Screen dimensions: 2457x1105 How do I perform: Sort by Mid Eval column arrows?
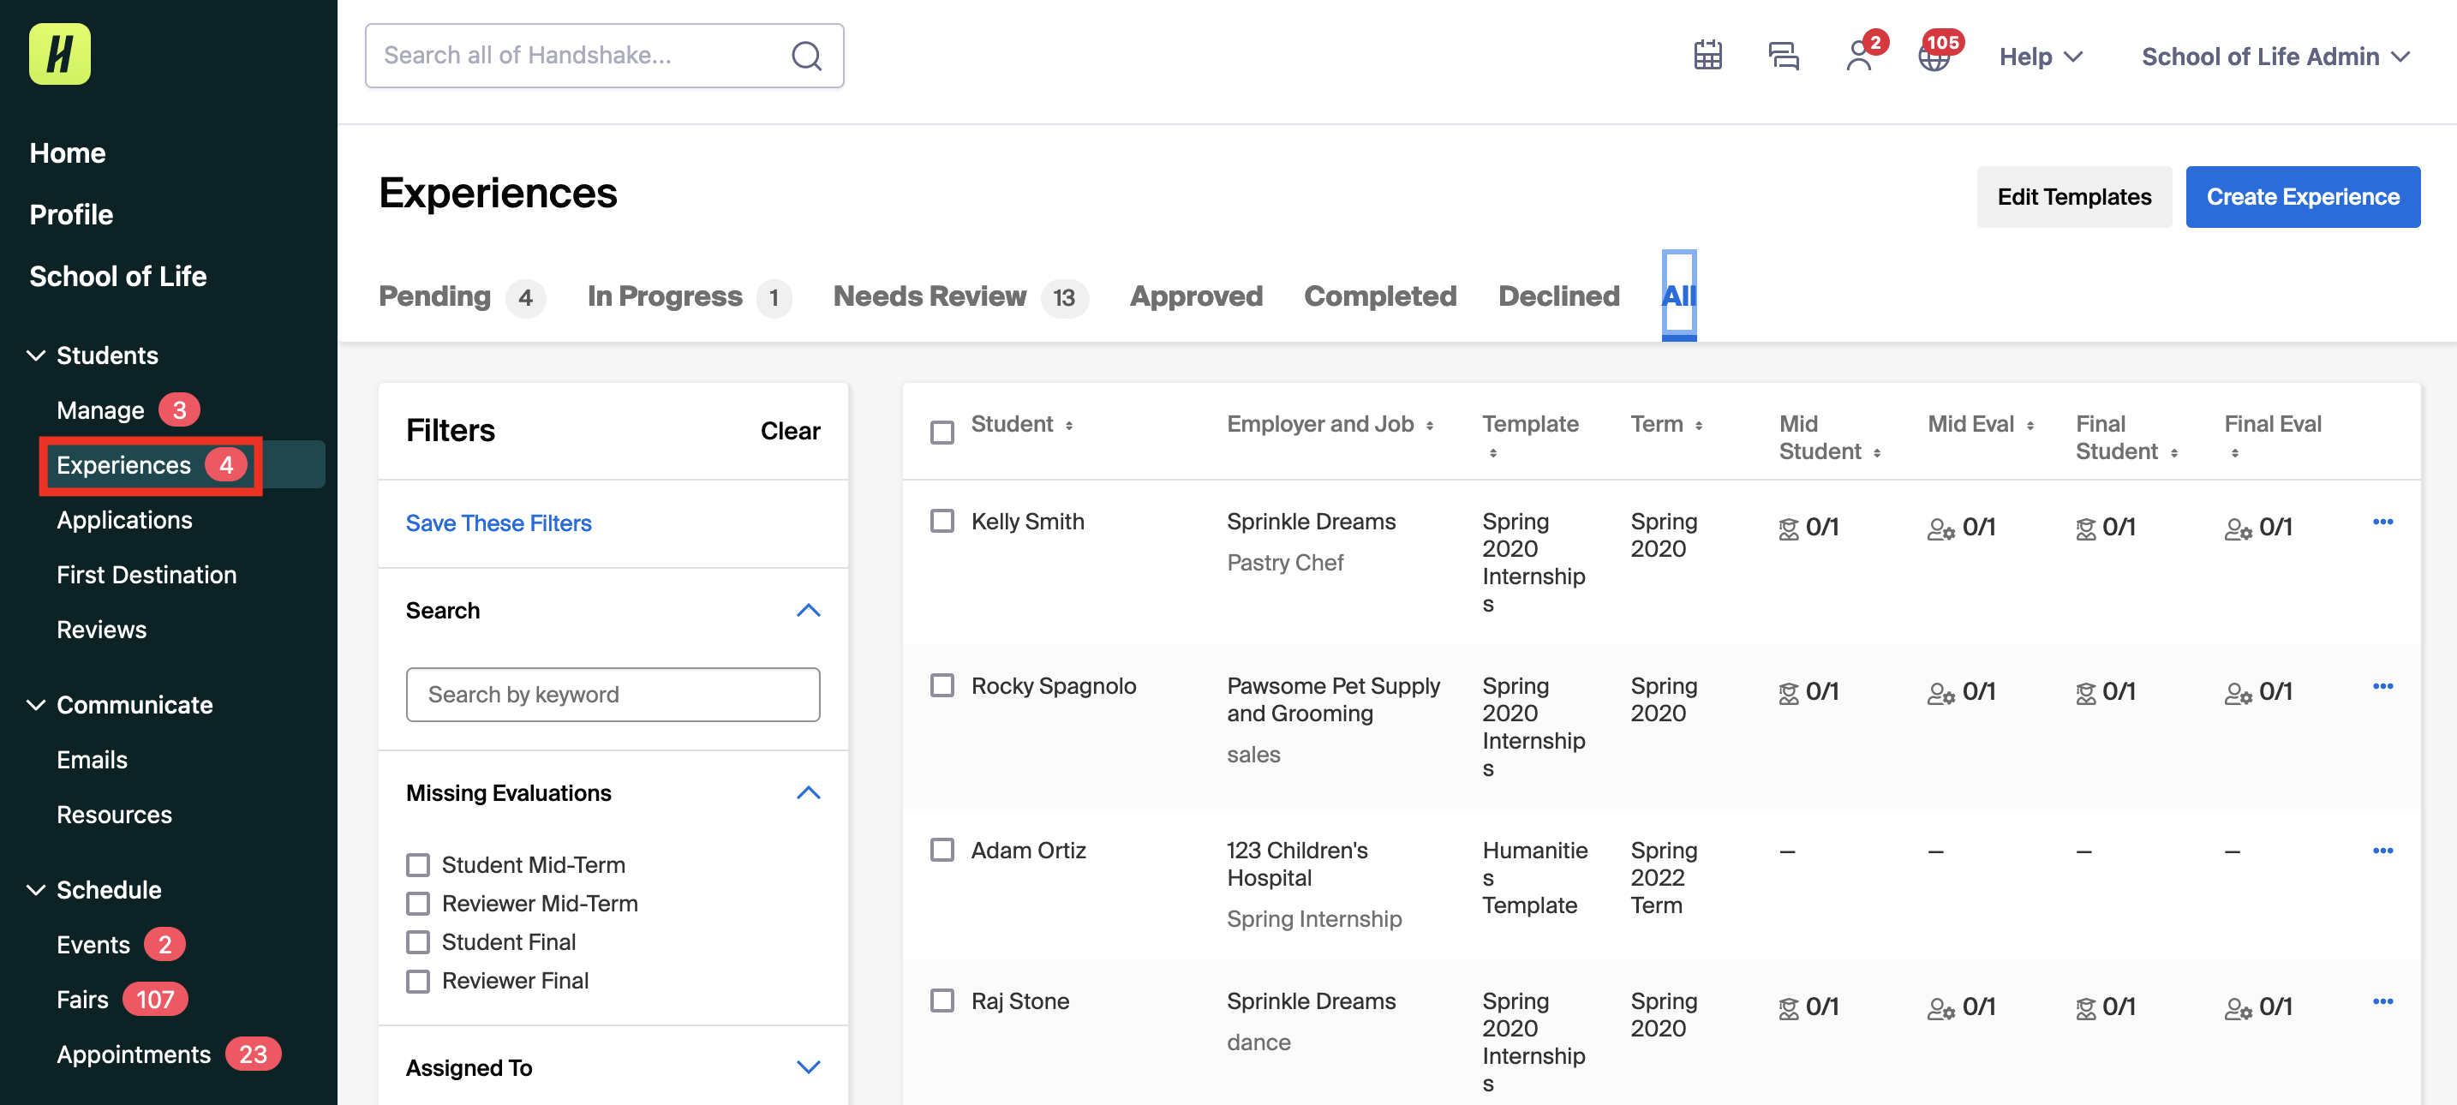[x=2030, y=427]
